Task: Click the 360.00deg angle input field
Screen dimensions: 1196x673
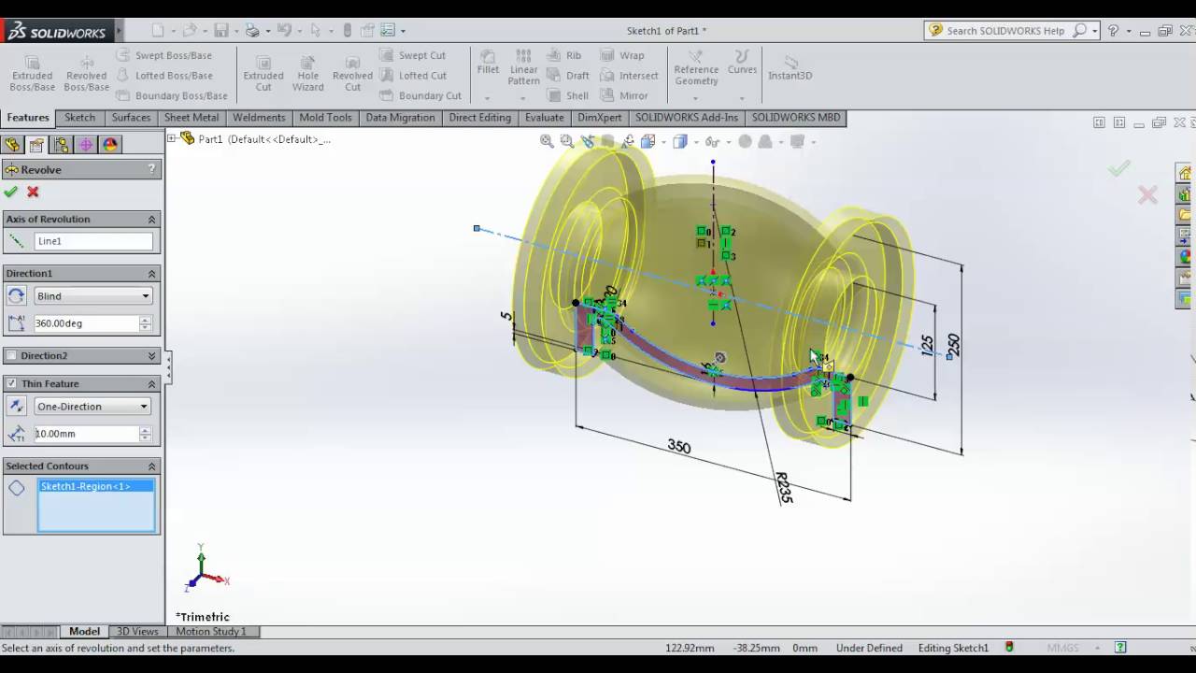Action: (87, 323)
